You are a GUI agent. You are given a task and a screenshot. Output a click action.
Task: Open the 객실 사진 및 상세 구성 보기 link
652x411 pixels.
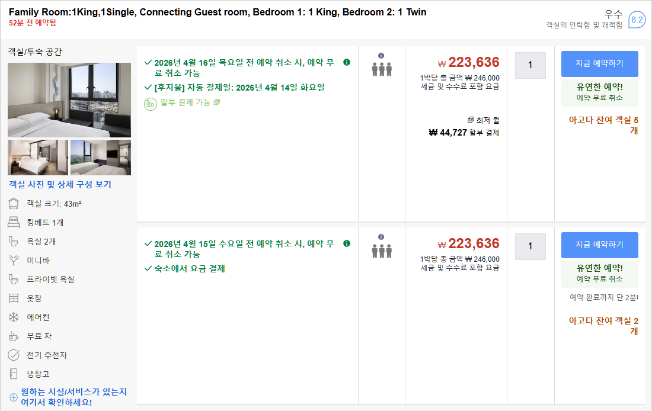tap(60, 184)
